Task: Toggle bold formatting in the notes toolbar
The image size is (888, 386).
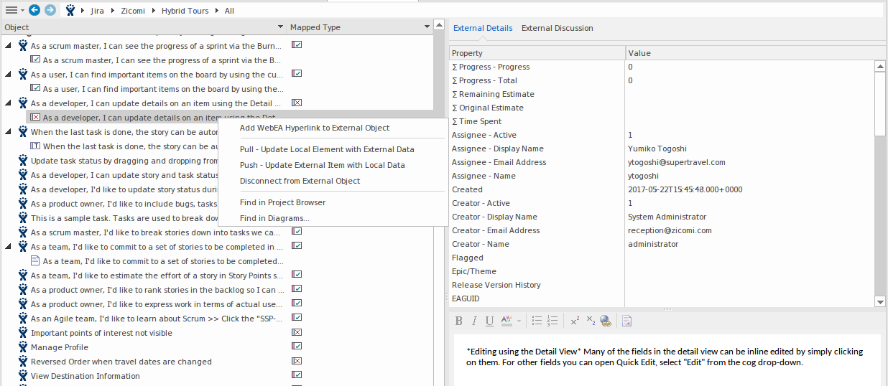Action: click(459, 321)
